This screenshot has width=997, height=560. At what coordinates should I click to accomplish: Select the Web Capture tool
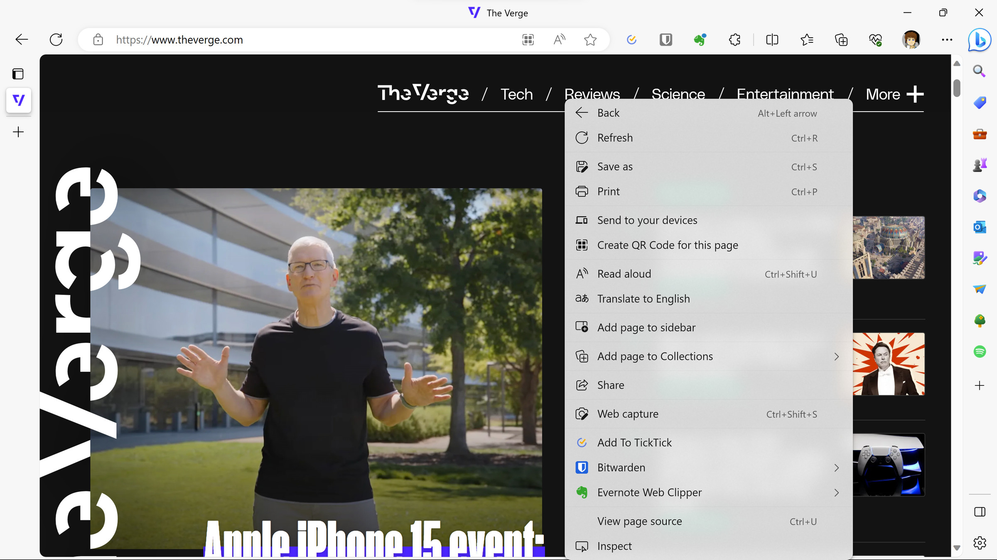click(628, 414)
